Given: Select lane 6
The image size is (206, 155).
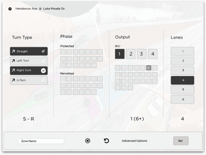Looking at the screenshot, I should pos(182,99).
